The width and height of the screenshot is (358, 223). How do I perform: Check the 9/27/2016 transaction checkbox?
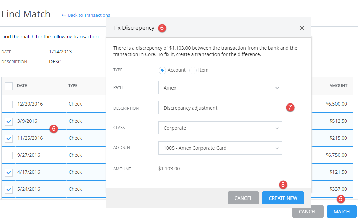click(9, 155)
